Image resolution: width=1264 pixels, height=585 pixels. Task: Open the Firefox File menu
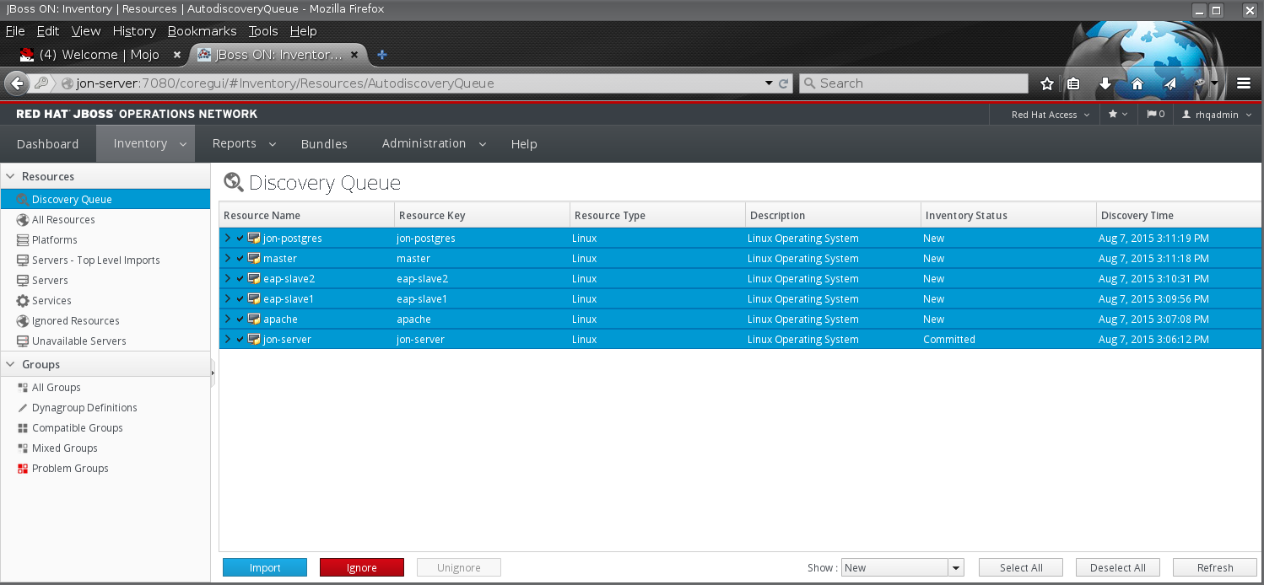15,31
